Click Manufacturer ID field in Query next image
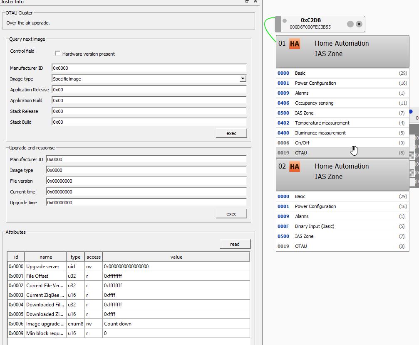The image size is (419, 345). pos(149,68)
